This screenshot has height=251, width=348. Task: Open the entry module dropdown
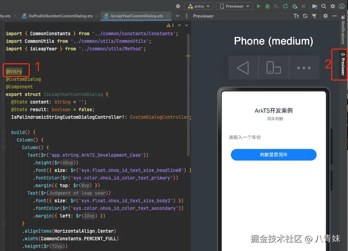click(199, 6)
